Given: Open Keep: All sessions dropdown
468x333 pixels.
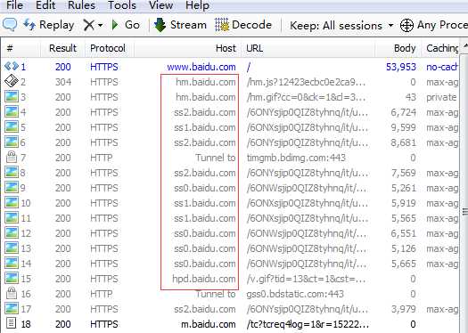Looking at the screenshot, I should coord(341,25).
